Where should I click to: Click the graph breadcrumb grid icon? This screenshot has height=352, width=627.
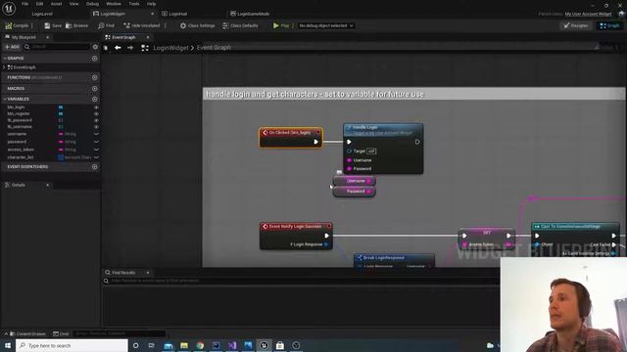coord(145,48)
